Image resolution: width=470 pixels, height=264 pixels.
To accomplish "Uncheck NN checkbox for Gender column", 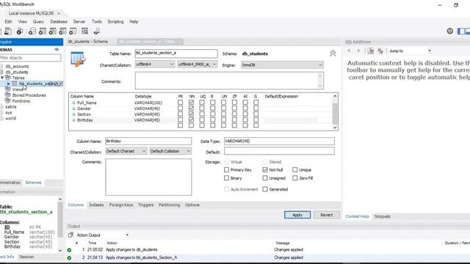I will coord(191,108).
